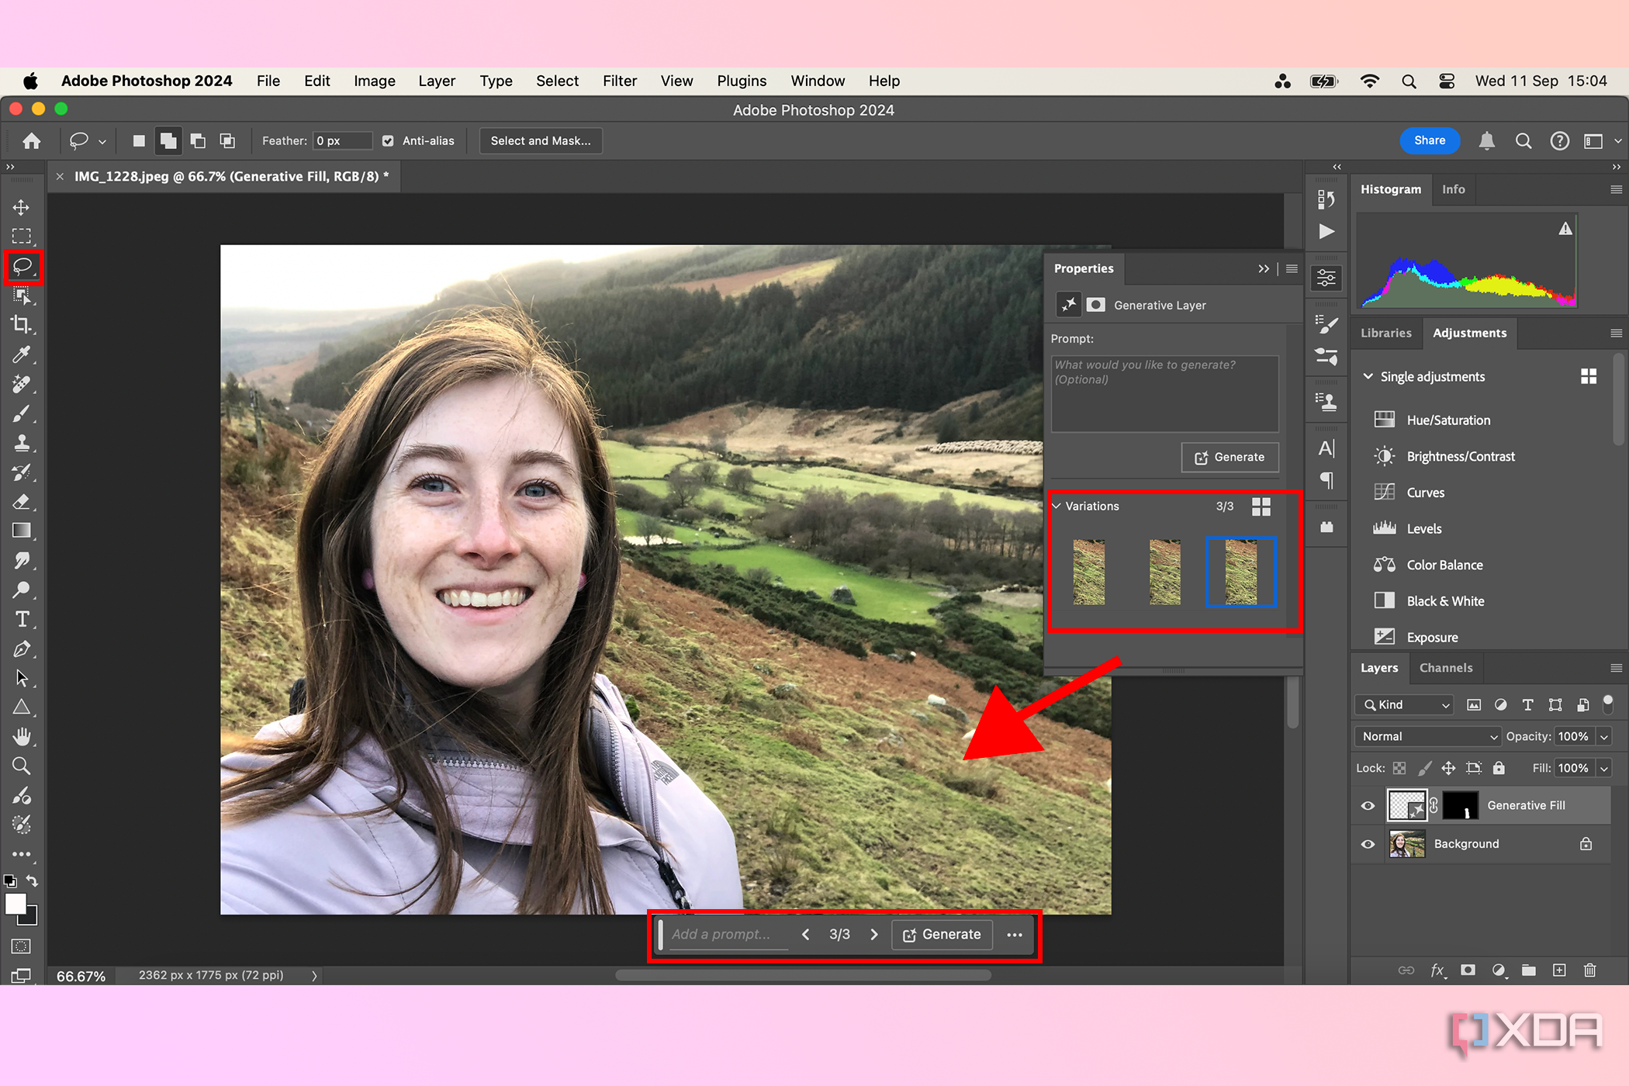Screen dimensions: 1629x1086
Task: Open the layer Kind filter dropdown
Action: point(1405,704)
